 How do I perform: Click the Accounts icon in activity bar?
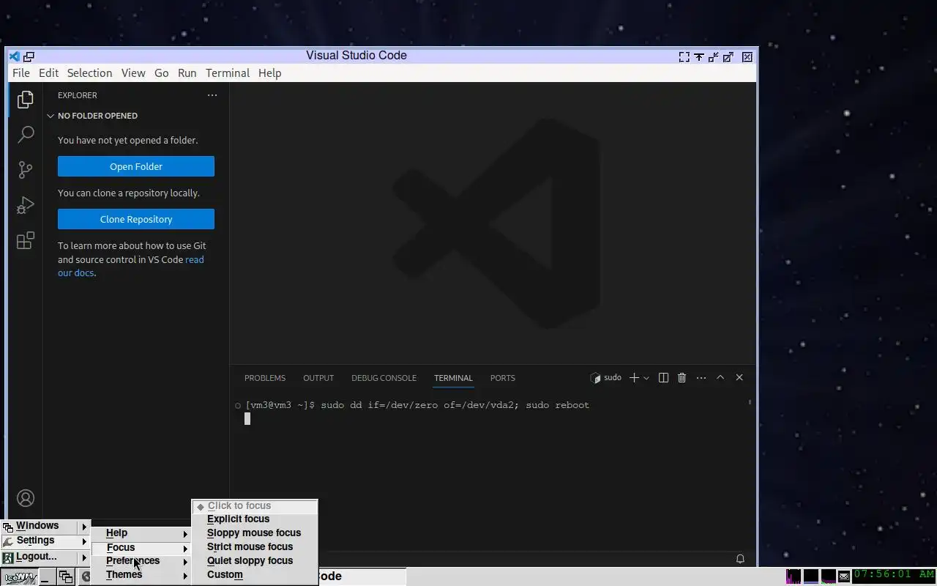point(26,498)
